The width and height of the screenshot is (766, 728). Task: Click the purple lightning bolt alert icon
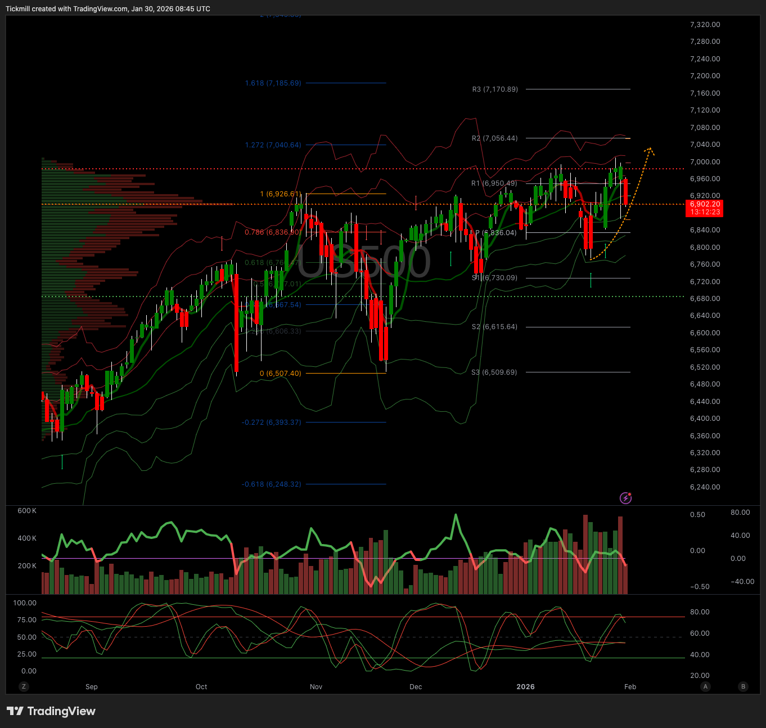[x=625, y=498]
